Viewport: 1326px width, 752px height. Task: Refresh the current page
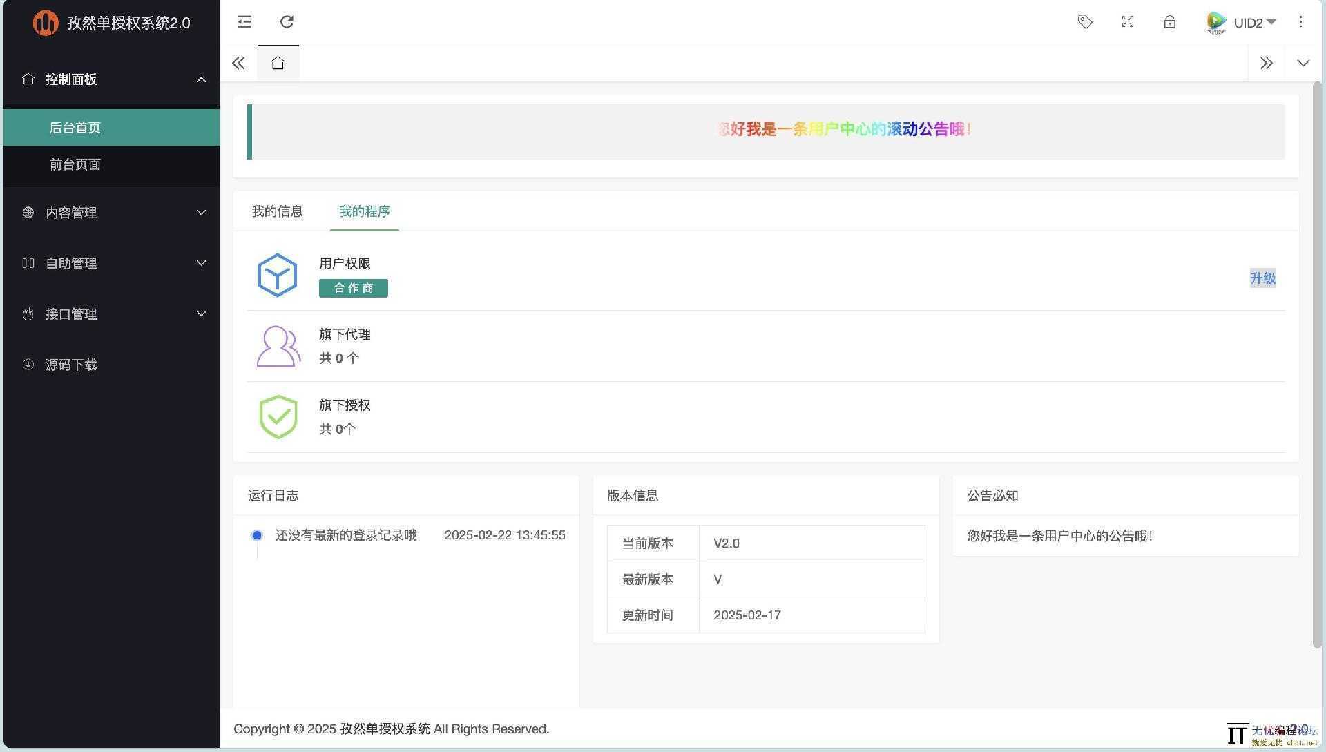pyautogui.click(x=287, y=21)
